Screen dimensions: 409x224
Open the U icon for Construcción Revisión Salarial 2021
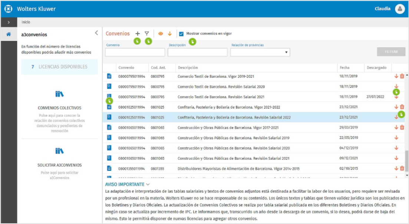[x=109, y=158]
